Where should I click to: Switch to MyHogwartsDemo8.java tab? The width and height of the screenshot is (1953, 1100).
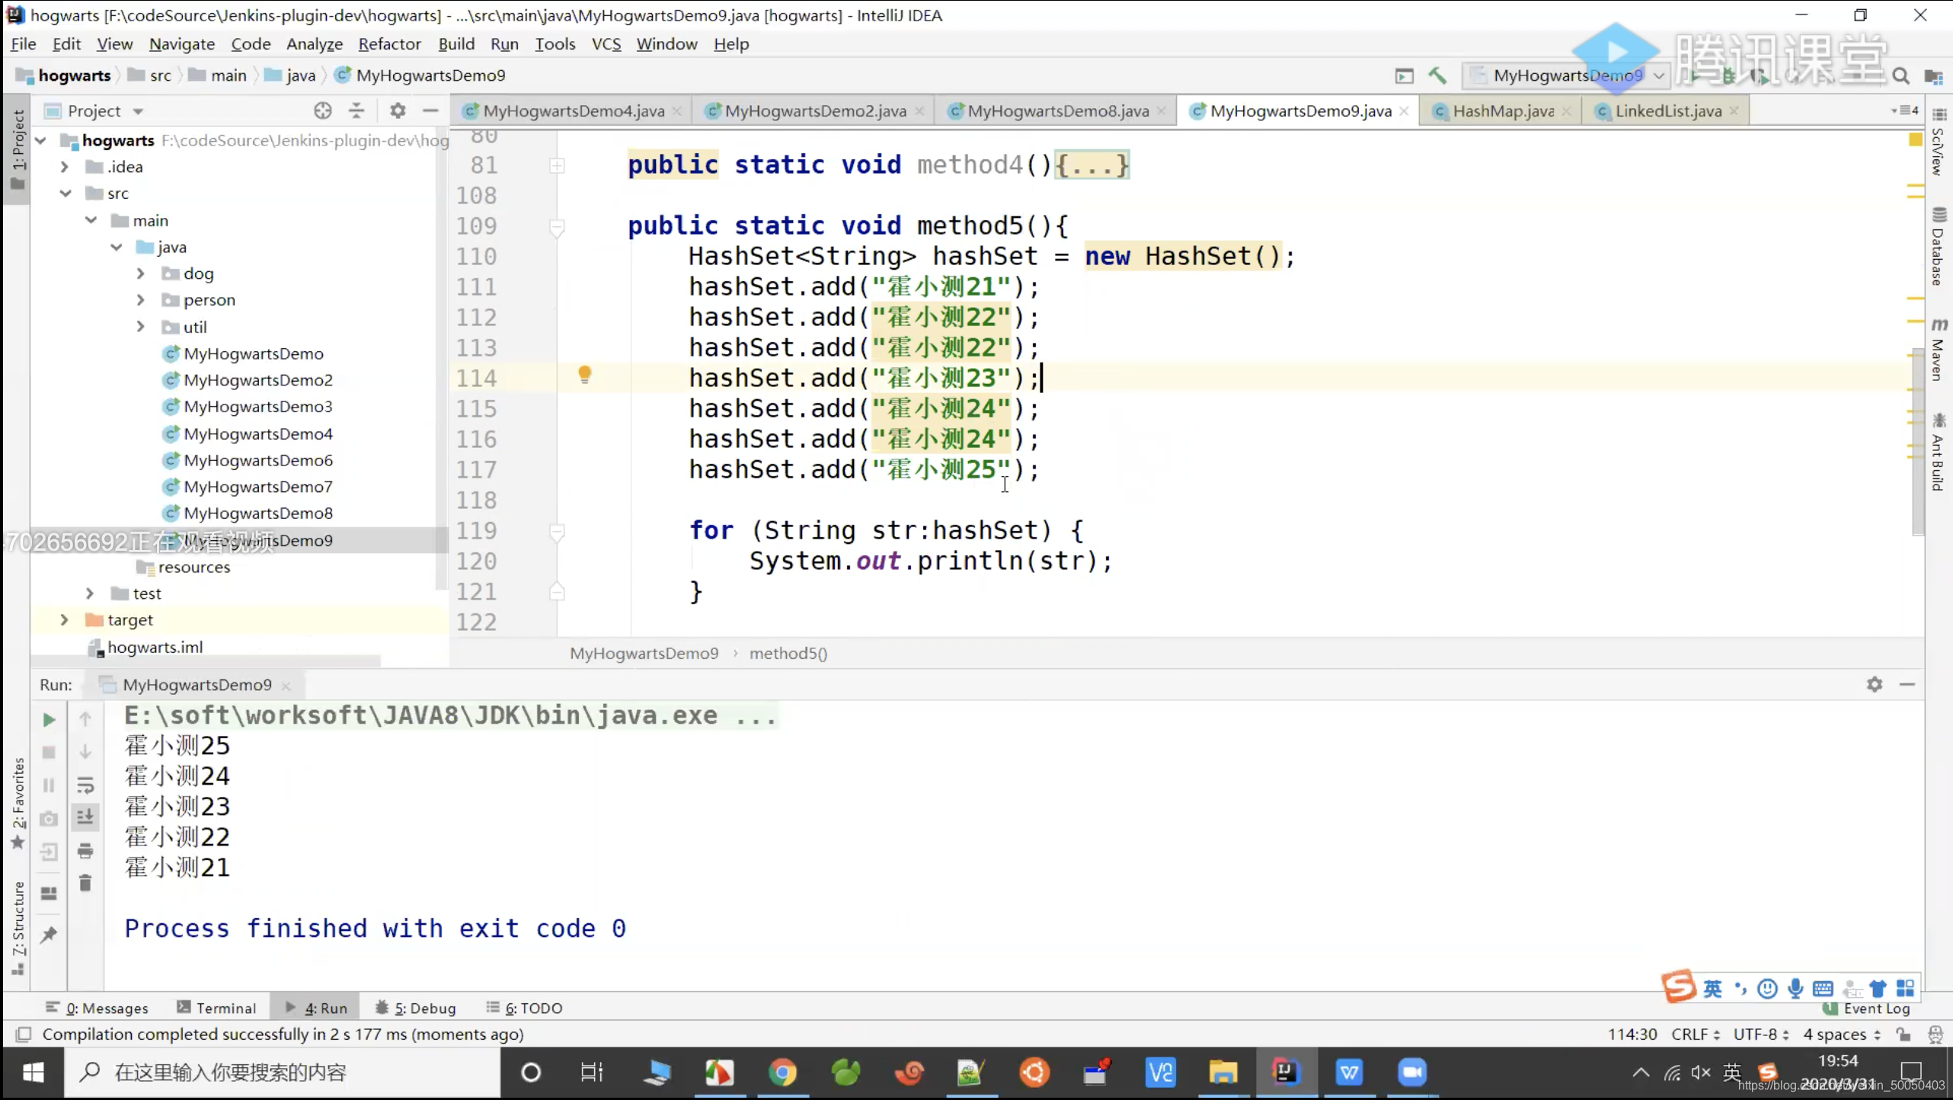click(1057, 111)
